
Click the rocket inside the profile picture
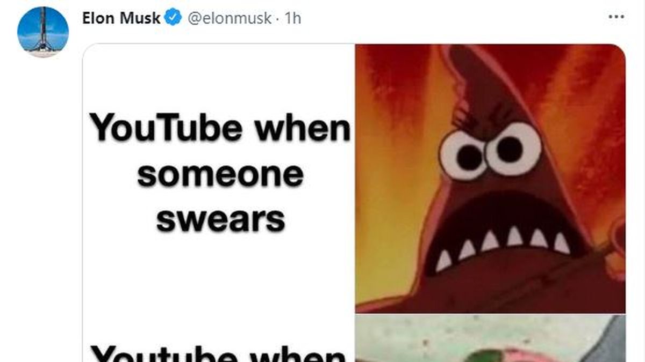pyautogui.click(x=42, y=32)
